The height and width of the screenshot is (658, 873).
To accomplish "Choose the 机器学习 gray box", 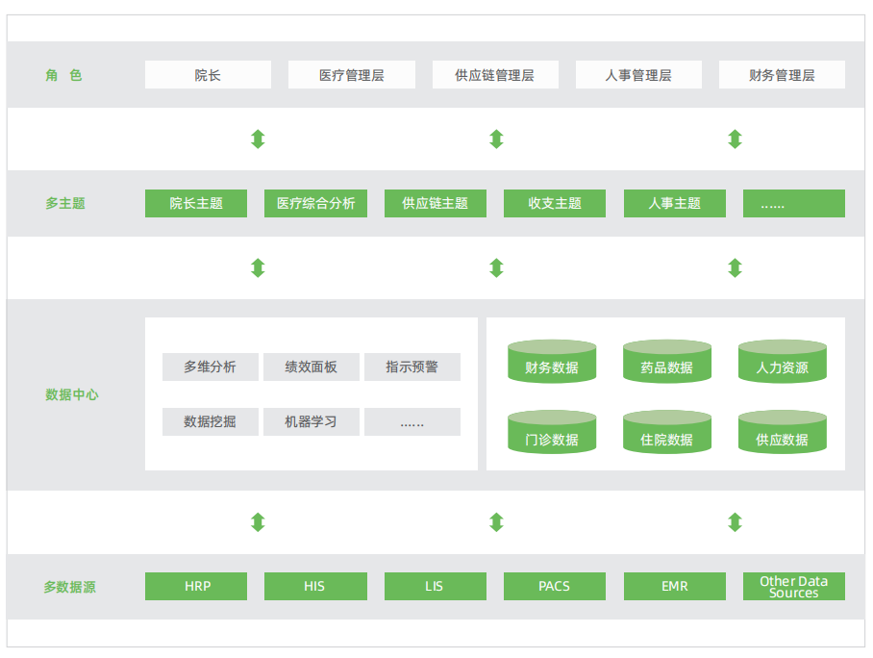I will pyautogui.click(x=312, y=421).
